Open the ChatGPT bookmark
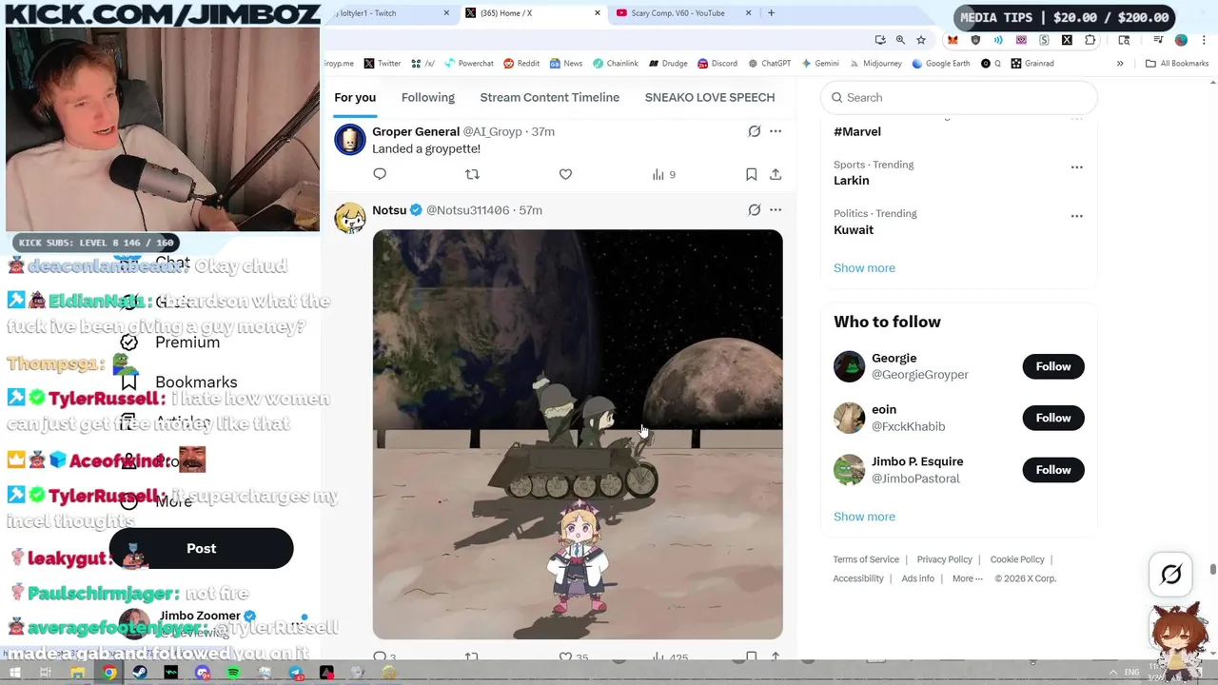The height and width of the screenshot is (685, 1218). [x=770, y=64]
